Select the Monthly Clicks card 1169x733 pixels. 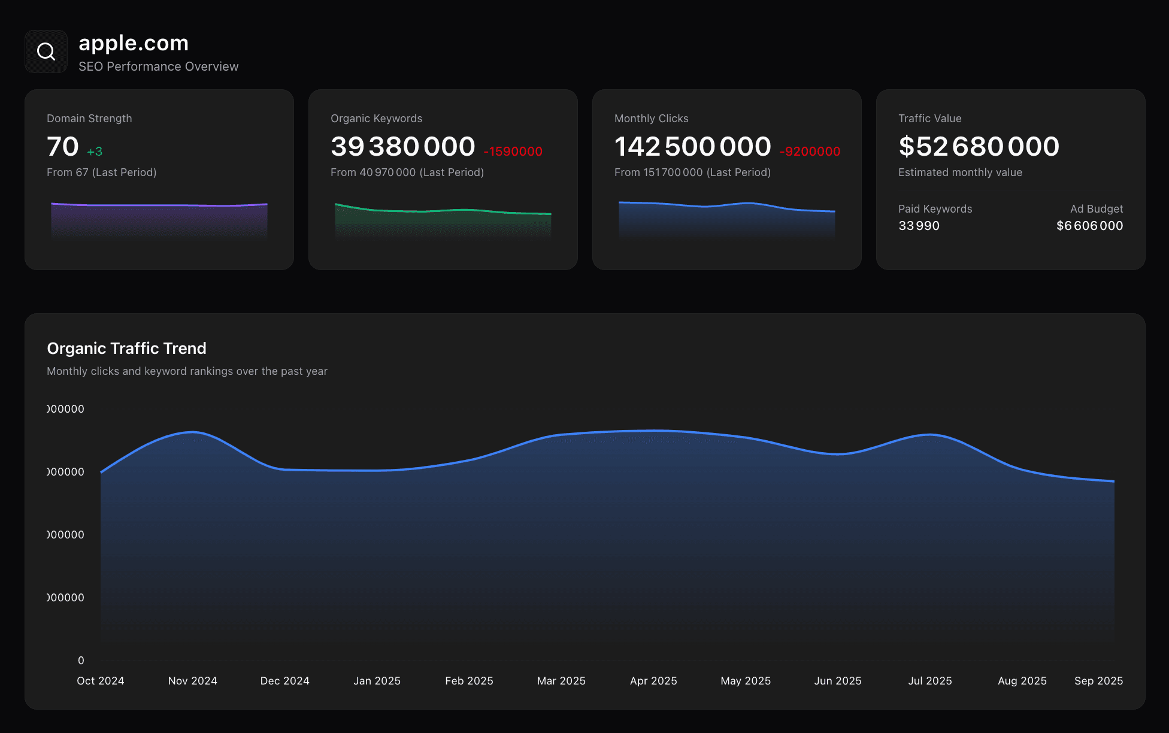[726, 178]
